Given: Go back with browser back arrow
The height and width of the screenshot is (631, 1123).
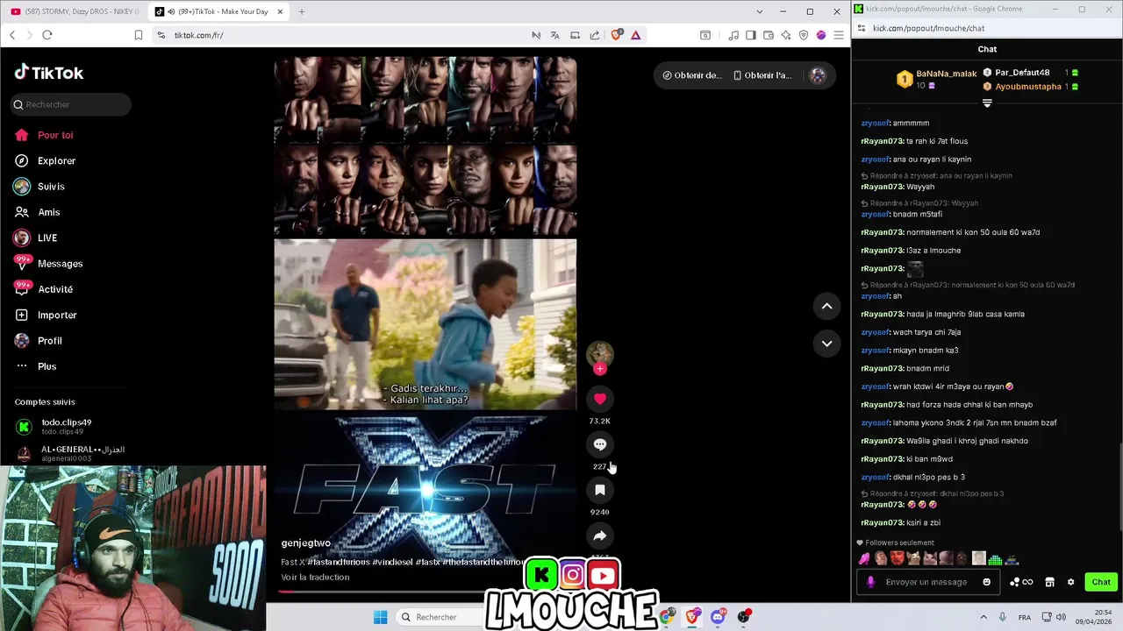Looking at the screenshot, I should 12,35.
